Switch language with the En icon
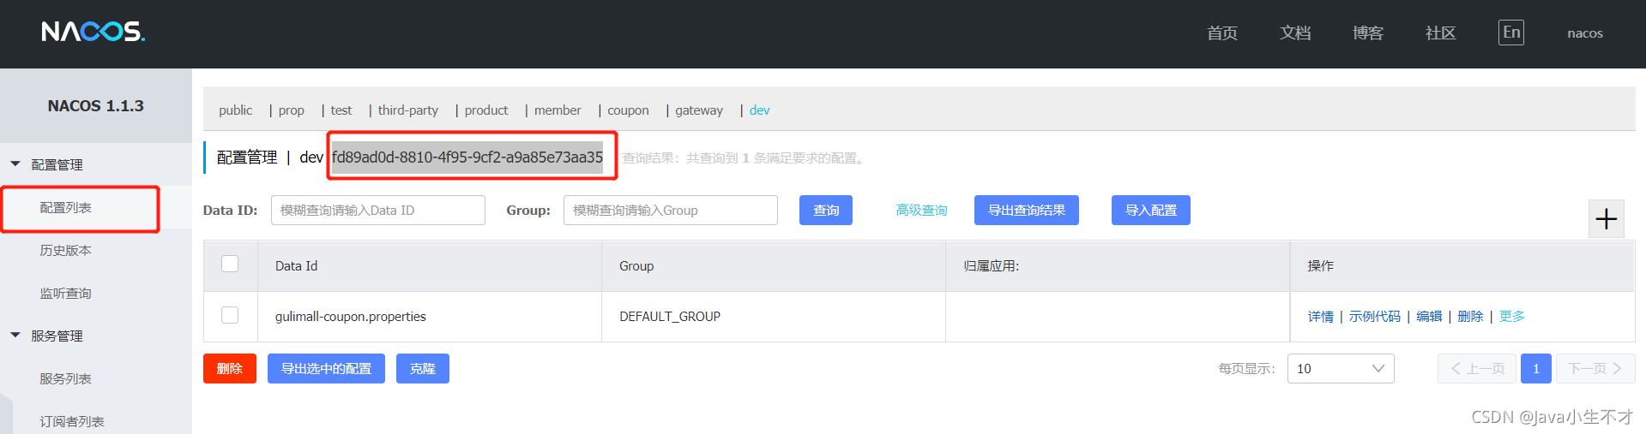1646x434 pixels. pos(1511,33)
